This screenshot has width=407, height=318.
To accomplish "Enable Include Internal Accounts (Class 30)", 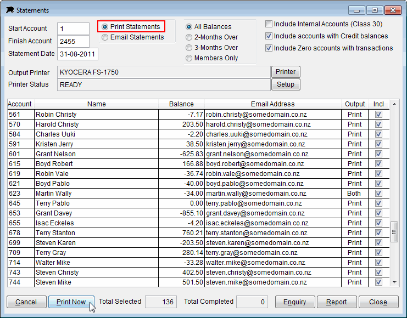I will click(x=269, y=24).
